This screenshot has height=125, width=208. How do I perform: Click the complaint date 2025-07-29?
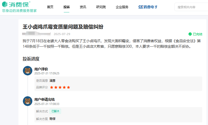62,34
